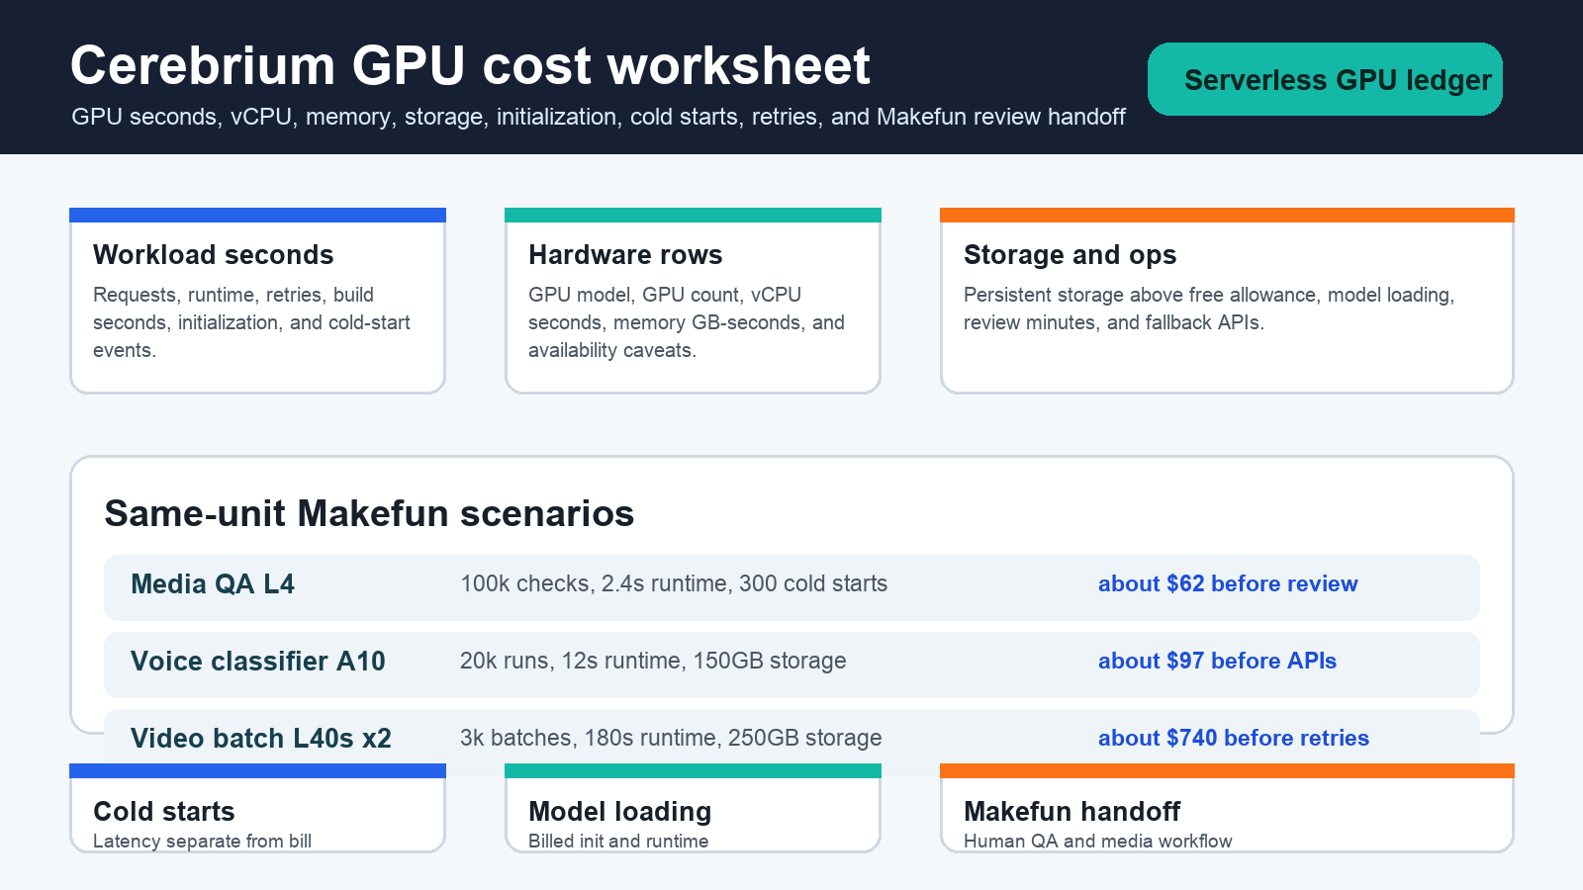Select the Voice classifier A10 scenario label
This screenshot has height=890, width=1583.
(258, 662)
